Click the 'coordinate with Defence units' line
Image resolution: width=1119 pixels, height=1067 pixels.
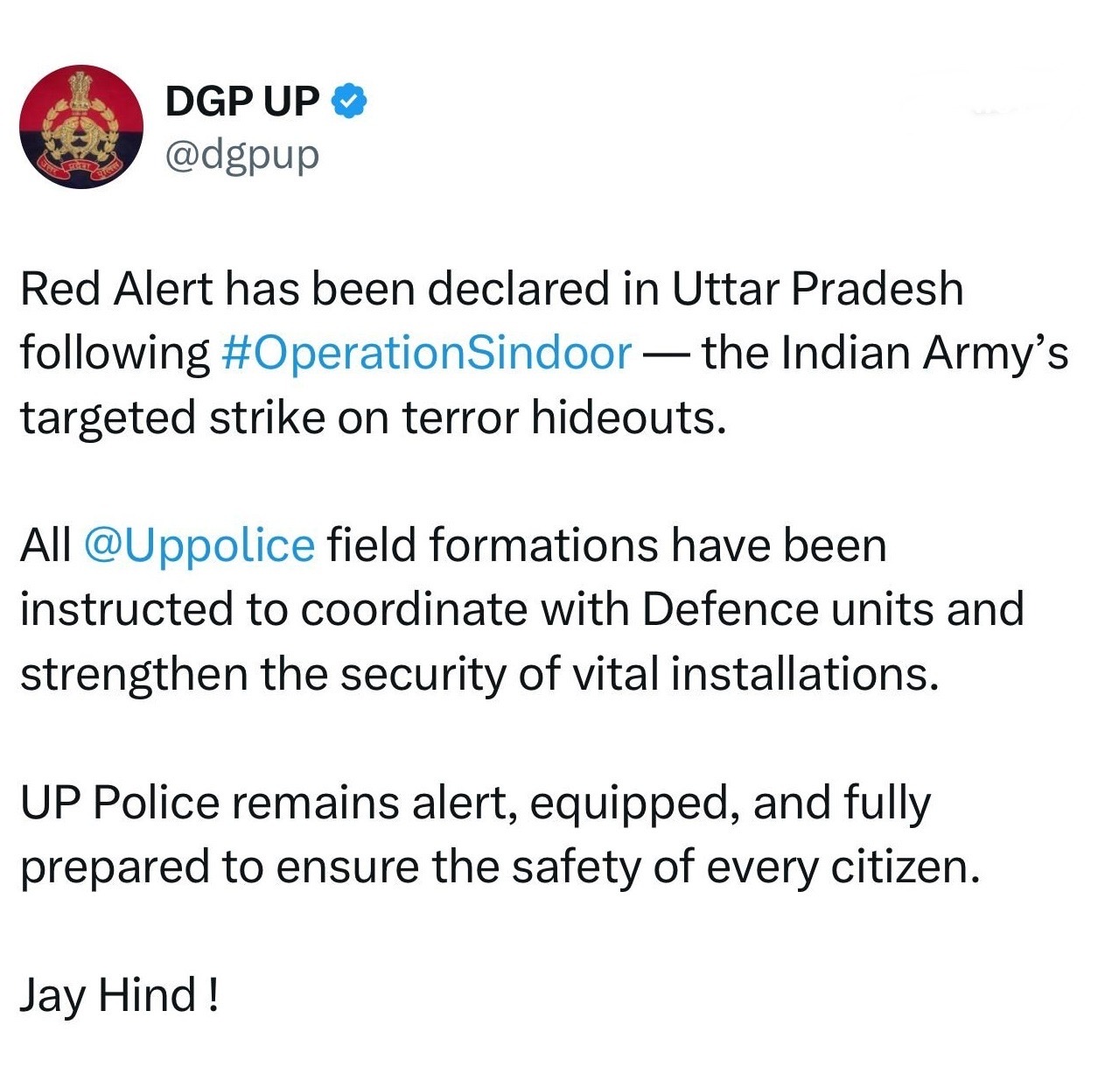(522, 610)
